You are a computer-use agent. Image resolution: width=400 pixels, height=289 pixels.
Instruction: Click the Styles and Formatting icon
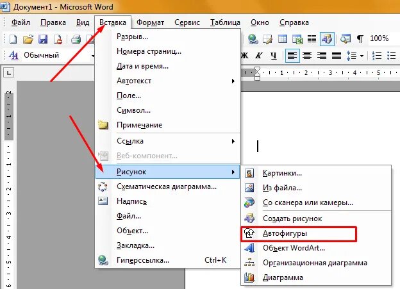(13, 55)
